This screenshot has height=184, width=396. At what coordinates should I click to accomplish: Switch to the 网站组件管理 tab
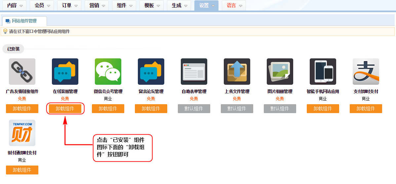point(24,21)
